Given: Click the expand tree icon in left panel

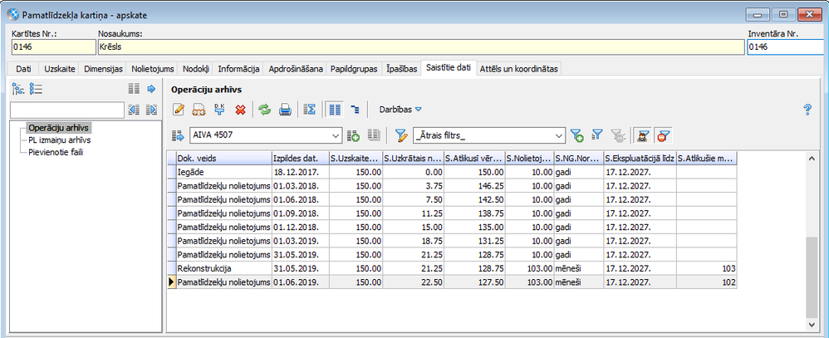Looking at the screenshot, I should point(18,89).
